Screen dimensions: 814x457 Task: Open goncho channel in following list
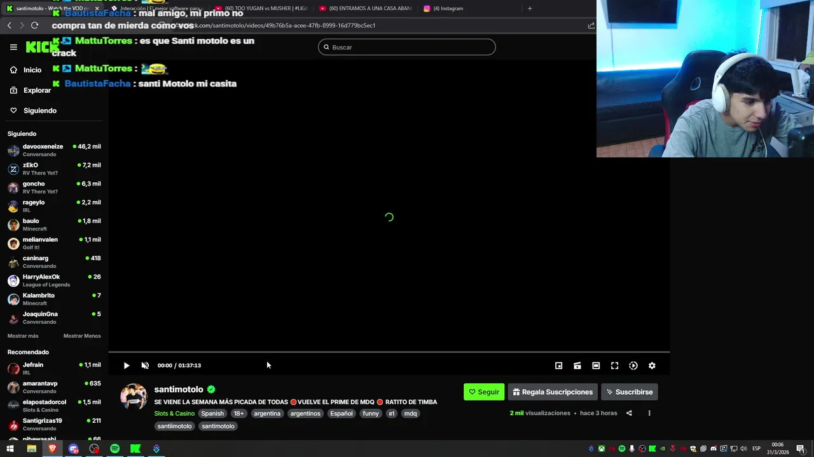coord(54,187)
